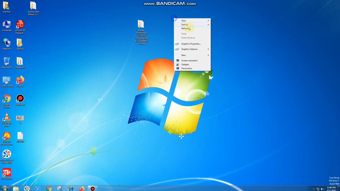Open the Windows Start button
The height and width of the screenshot is (191, 340).
click(5, 189)
